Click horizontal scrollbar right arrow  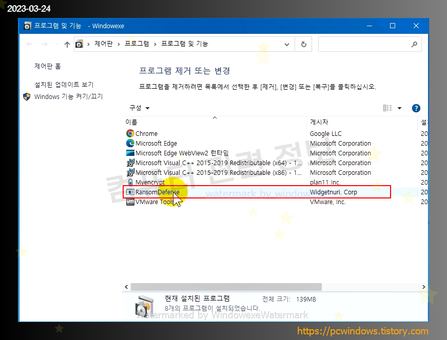click(423, 287)
